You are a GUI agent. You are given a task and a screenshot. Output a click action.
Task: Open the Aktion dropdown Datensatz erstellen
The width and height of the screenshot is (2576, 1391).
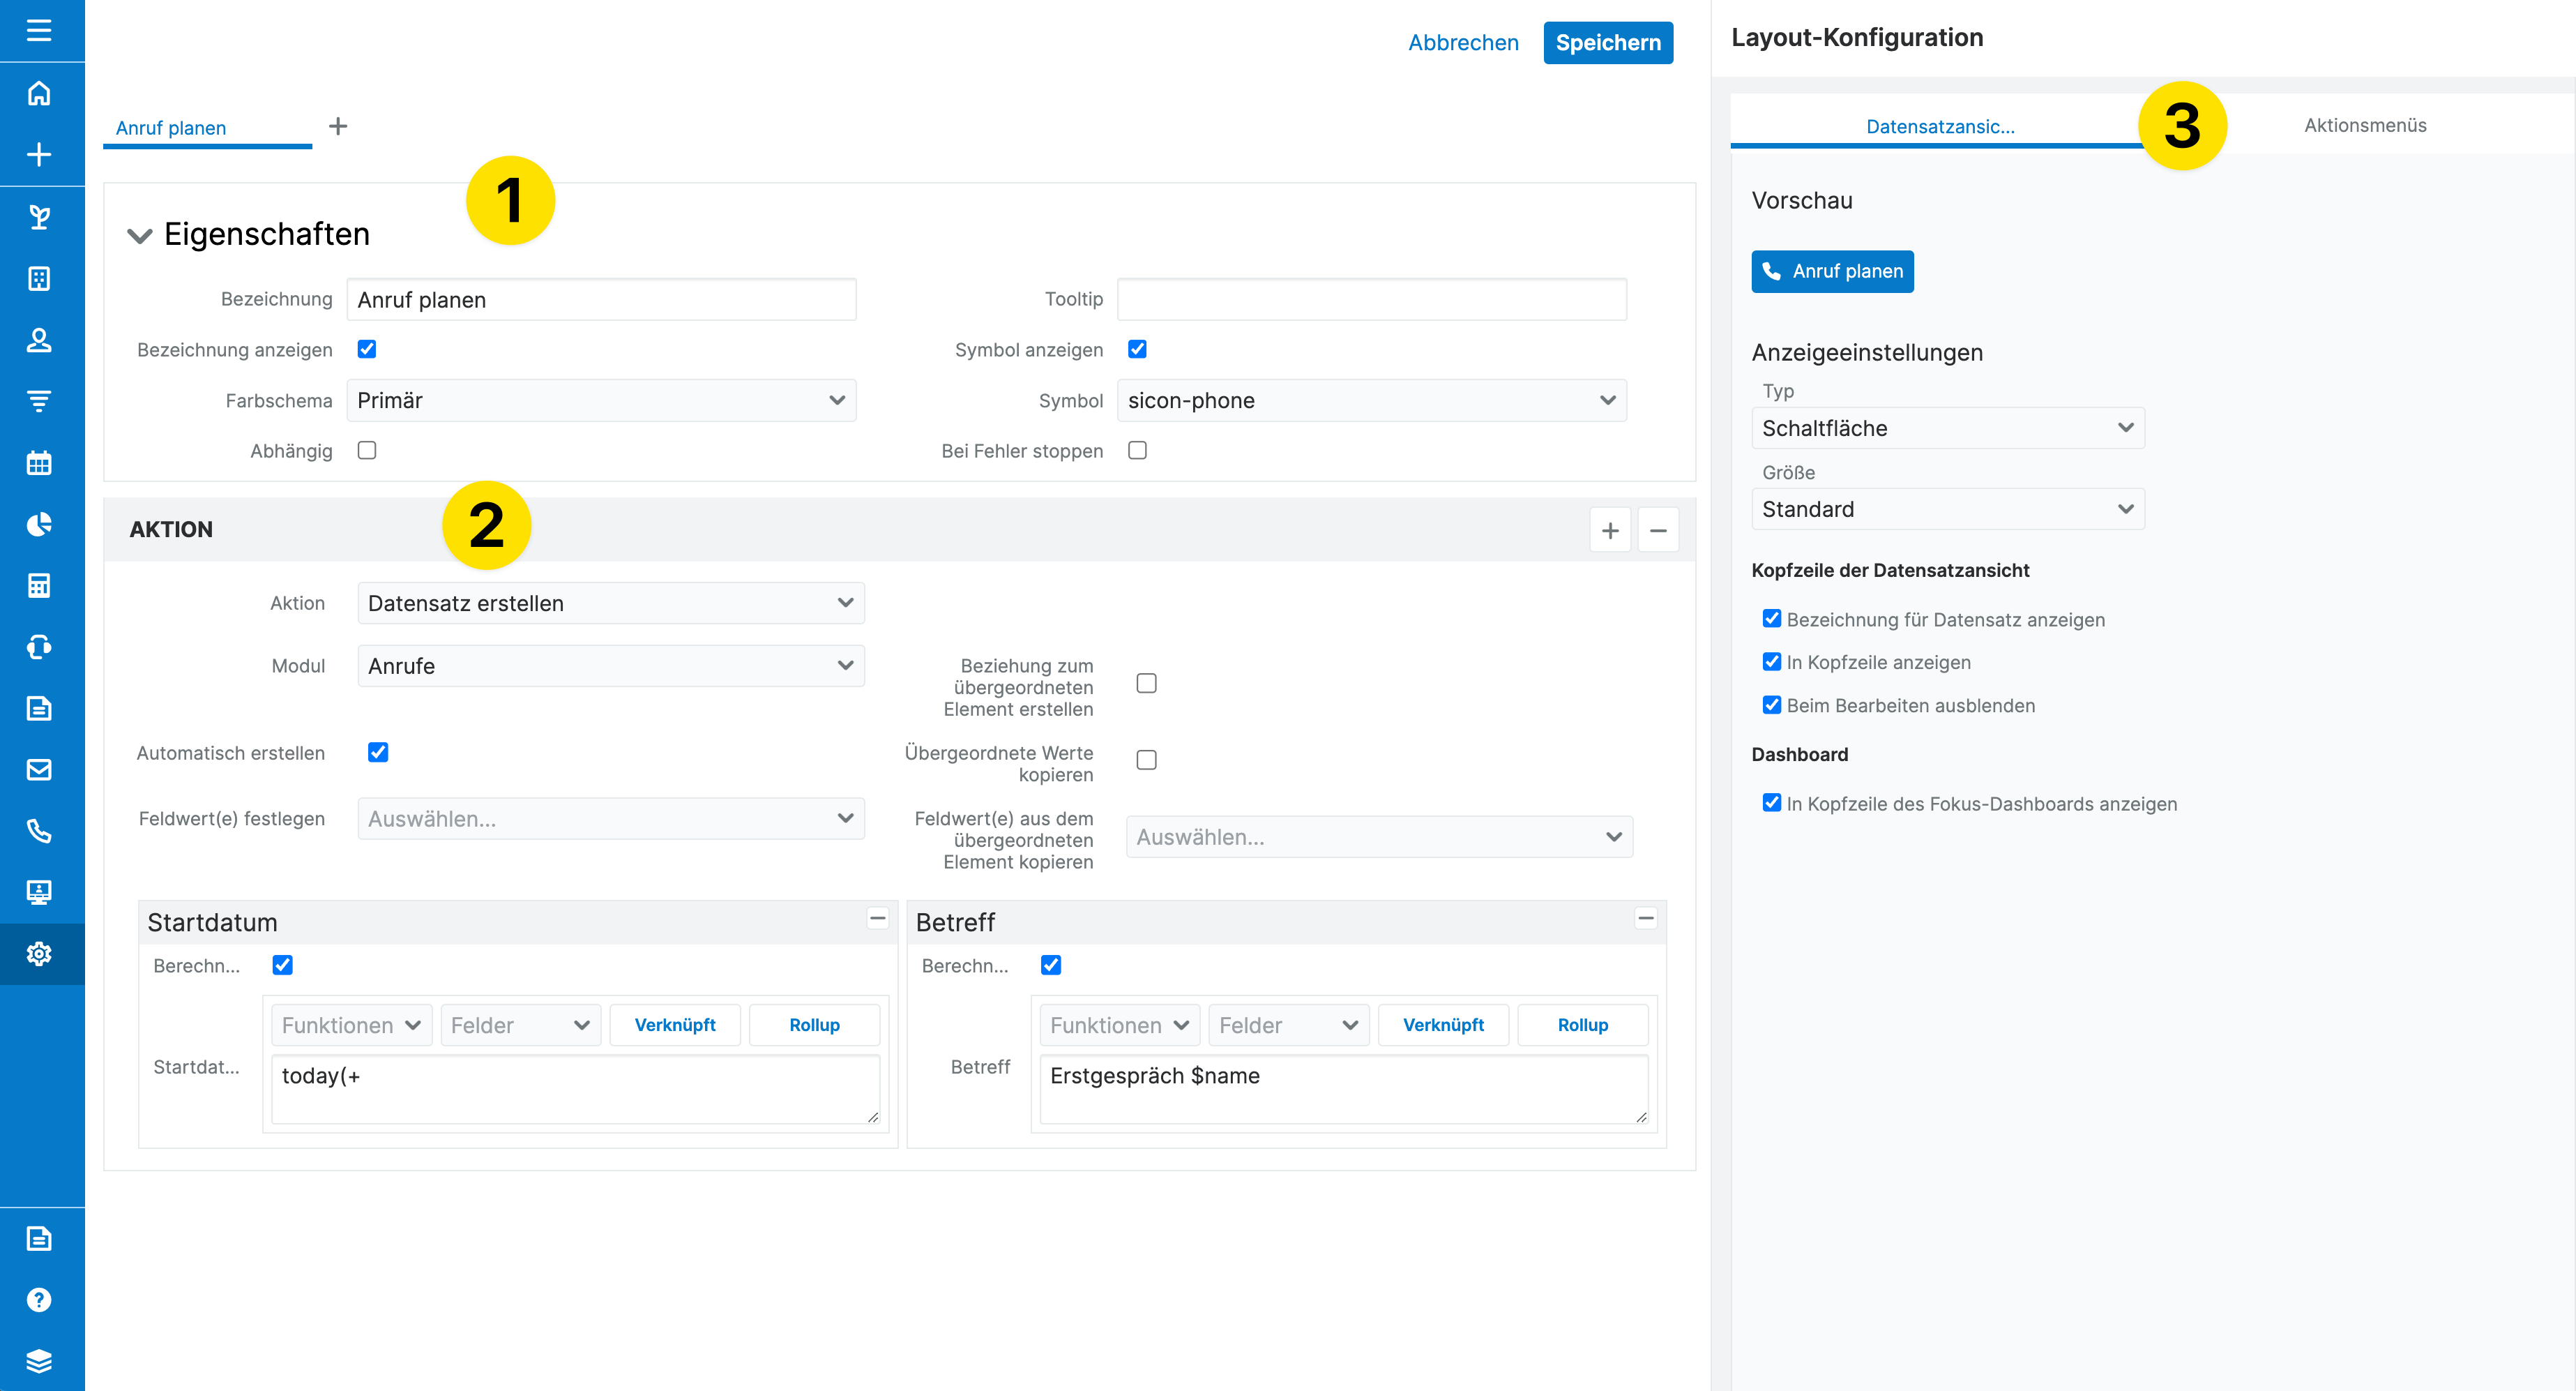coord(611,603)
